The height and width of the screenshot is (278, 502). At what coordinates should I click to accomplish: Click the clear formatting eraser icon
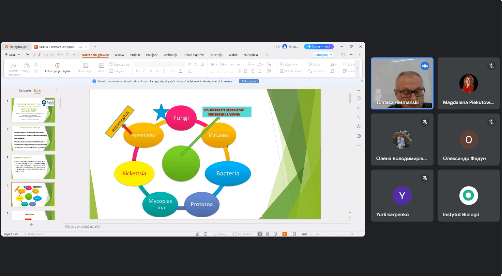[202, 64]
